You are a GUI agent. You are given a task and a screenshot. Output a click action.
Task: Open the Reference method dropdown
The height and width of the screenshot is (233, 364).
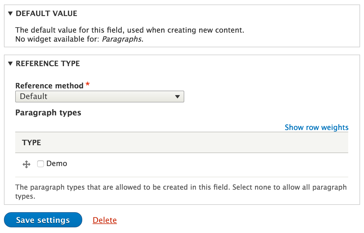click(x=99, y=97)
